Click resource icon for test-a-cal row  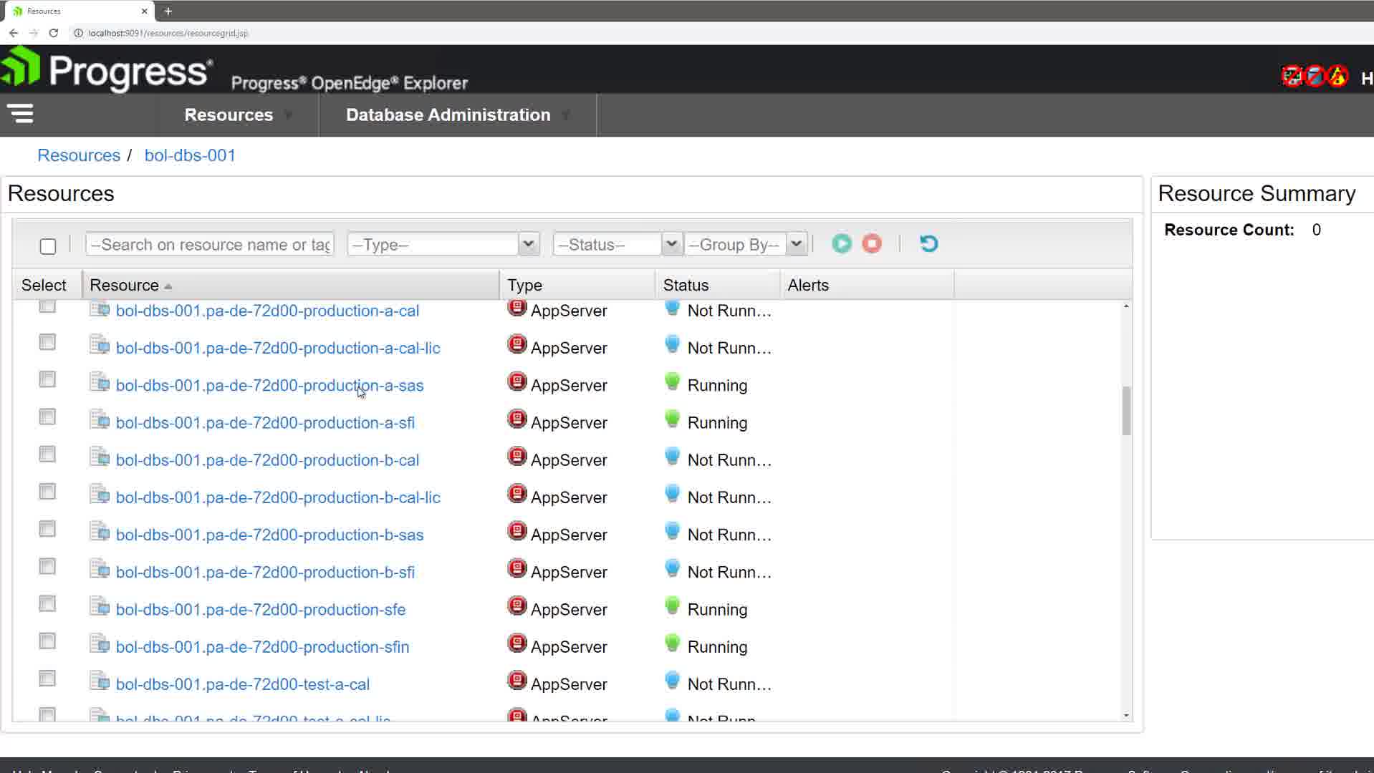coord(100,681)
